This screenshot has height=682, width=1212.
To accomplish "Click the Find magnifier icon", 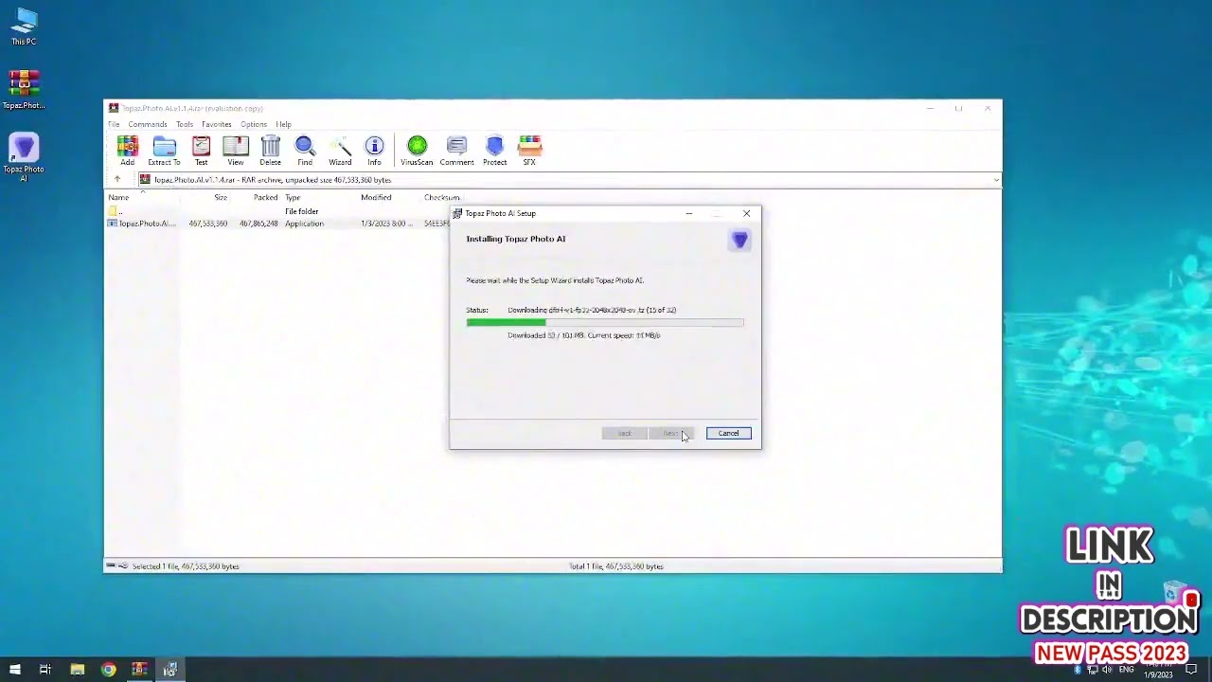I will 305,151.
